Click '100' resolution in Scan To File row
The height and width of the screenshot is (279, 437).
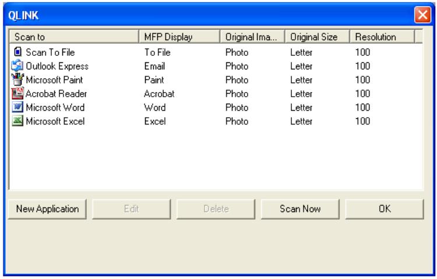coord(362,52)
